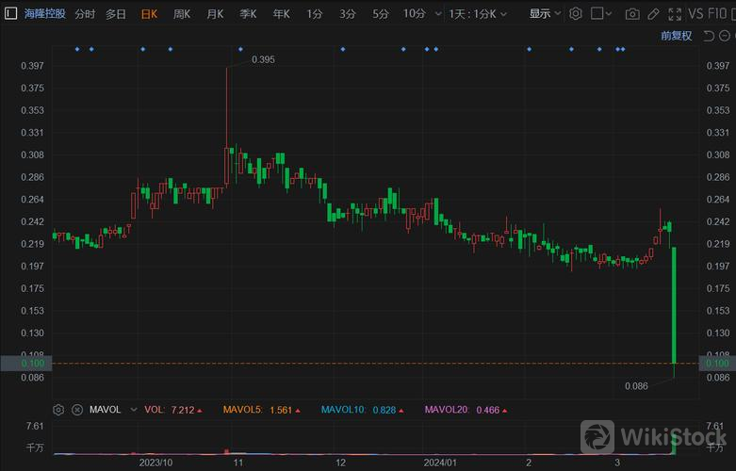Click the 0.395 high price candlestick label
The height and width of the screenshot is (471, 736).
pyautogui.click(x=263, y=59)
